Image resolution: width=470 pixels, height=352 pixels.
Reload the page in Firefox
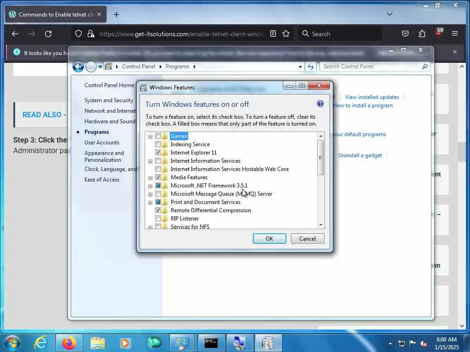click(48, 34)
